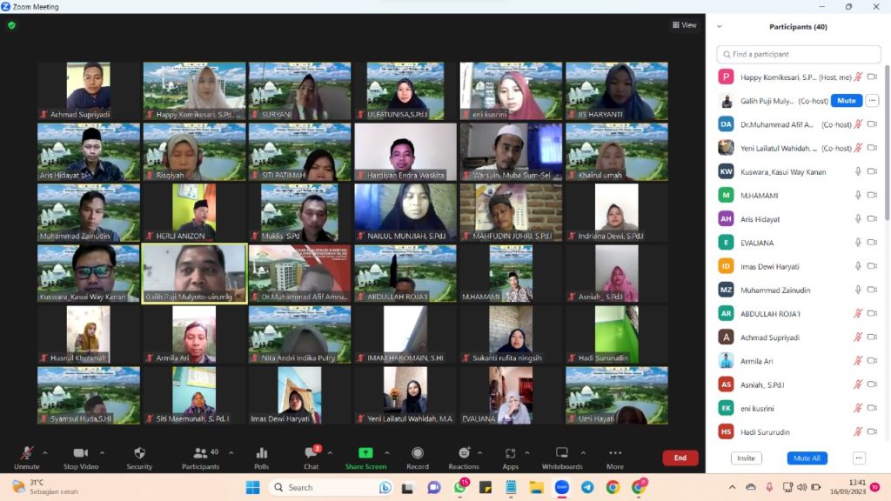Open Telegram from the Windows taskbar
This screenshot has height=501, width=891.
coord(587,487)
